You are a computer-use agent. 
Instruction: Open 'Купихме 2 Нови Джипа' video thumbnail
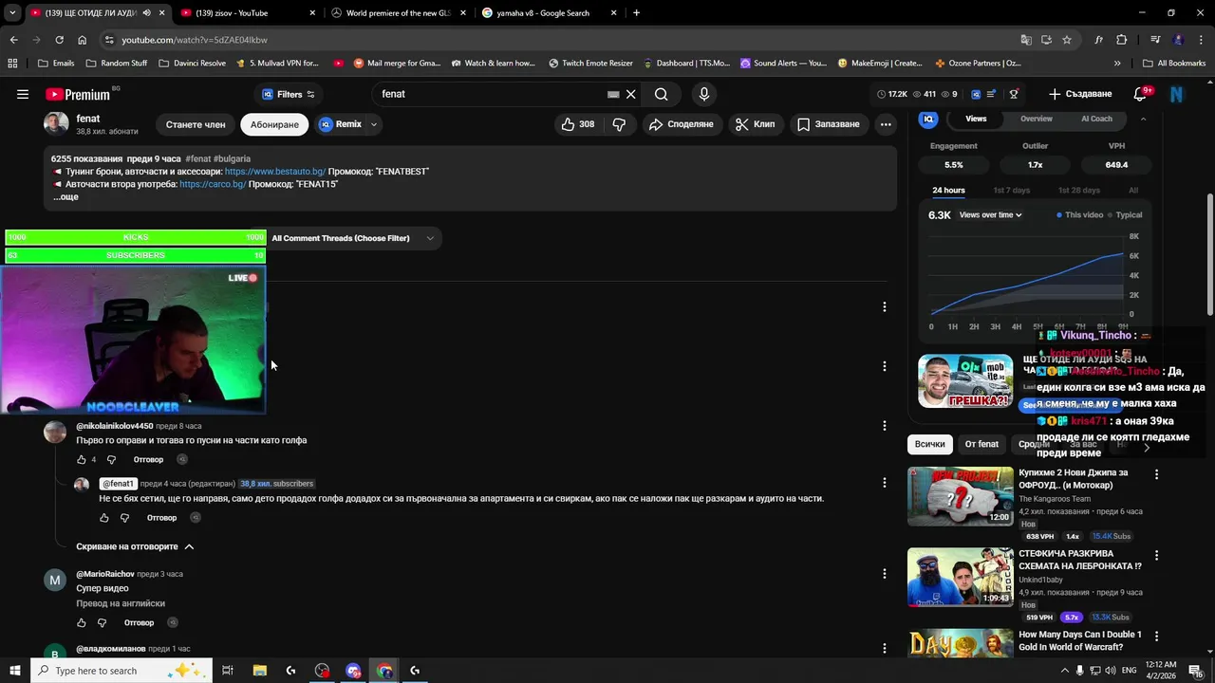click(960, 496)
